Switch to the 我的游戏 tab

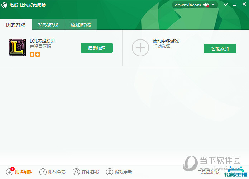click(15, 25)
